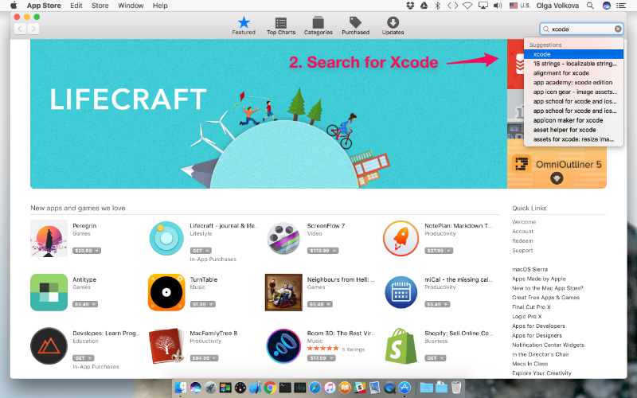Open the MacFamilyTree 8 app icon

[x=166, y=346]
